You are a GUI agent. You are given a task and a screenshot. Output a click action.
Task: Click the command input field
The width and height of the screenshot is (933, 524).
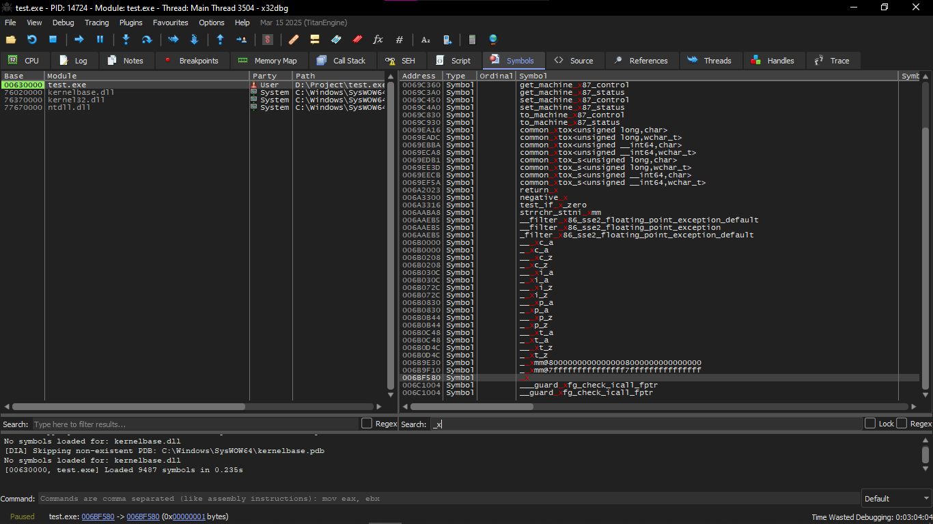coord(448,499)
